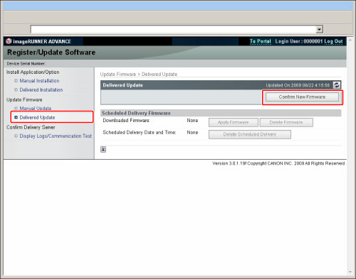Open Display Logs/Communication Test link
Image resolution: width=356 pixels, height=279 pixels.
tap(56, 136)
